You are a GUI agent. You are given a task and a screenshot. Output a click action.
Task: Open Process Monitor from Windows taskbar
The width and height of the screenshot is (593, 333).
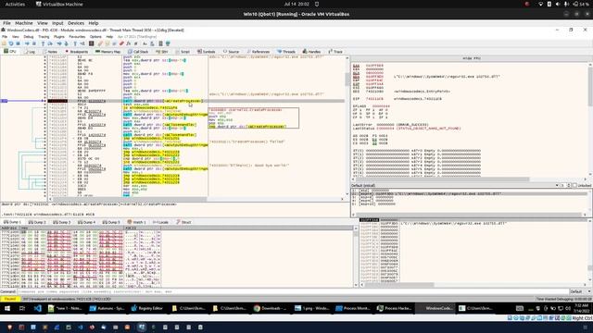[x=352, y=308]
